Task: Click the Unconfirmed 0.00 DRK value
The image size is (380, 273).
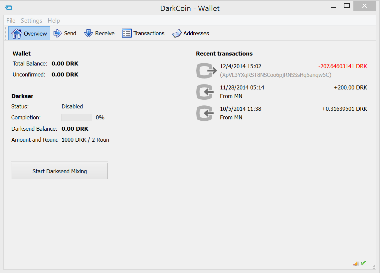Action: point(65,74)
